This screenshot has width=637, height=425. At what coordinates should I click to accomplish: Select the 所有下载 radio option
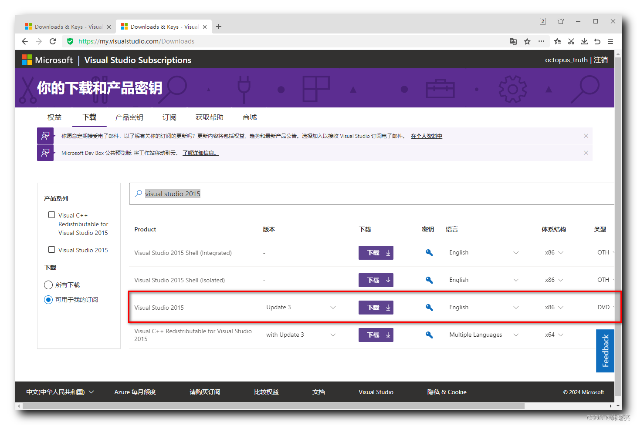pos(48,285)
